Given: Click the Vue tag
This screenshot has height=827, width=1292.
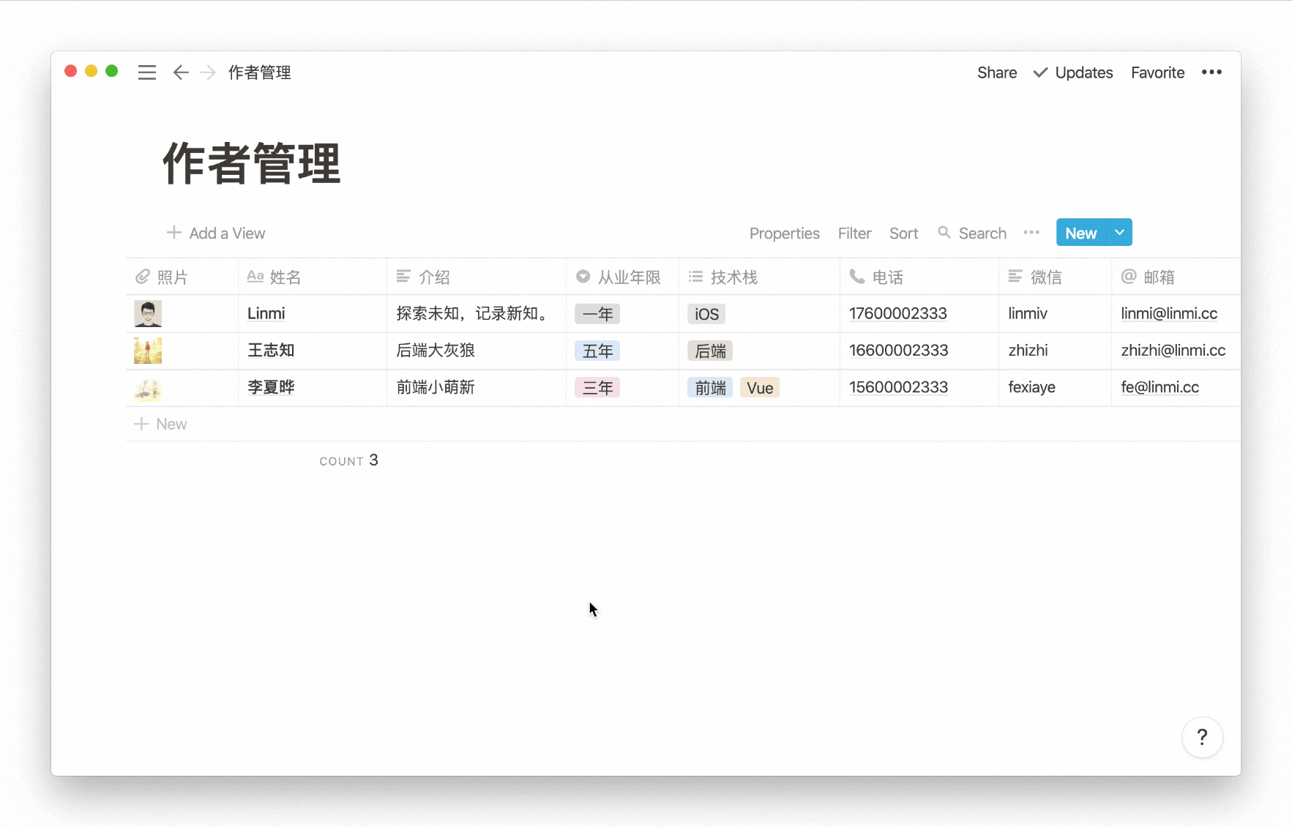Looking at the screenshot, I should point(760,387).
